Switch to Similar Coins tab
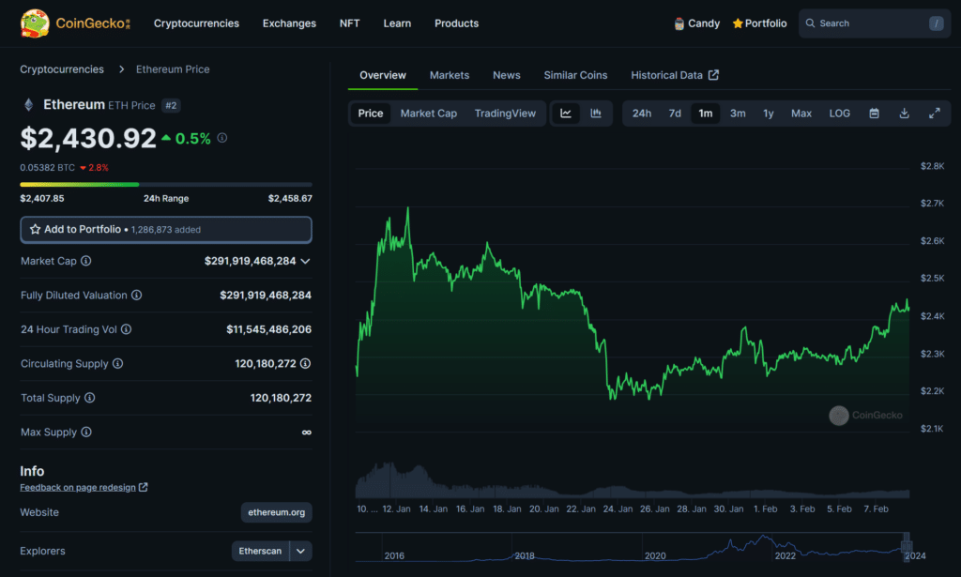 tap(575, 75)
